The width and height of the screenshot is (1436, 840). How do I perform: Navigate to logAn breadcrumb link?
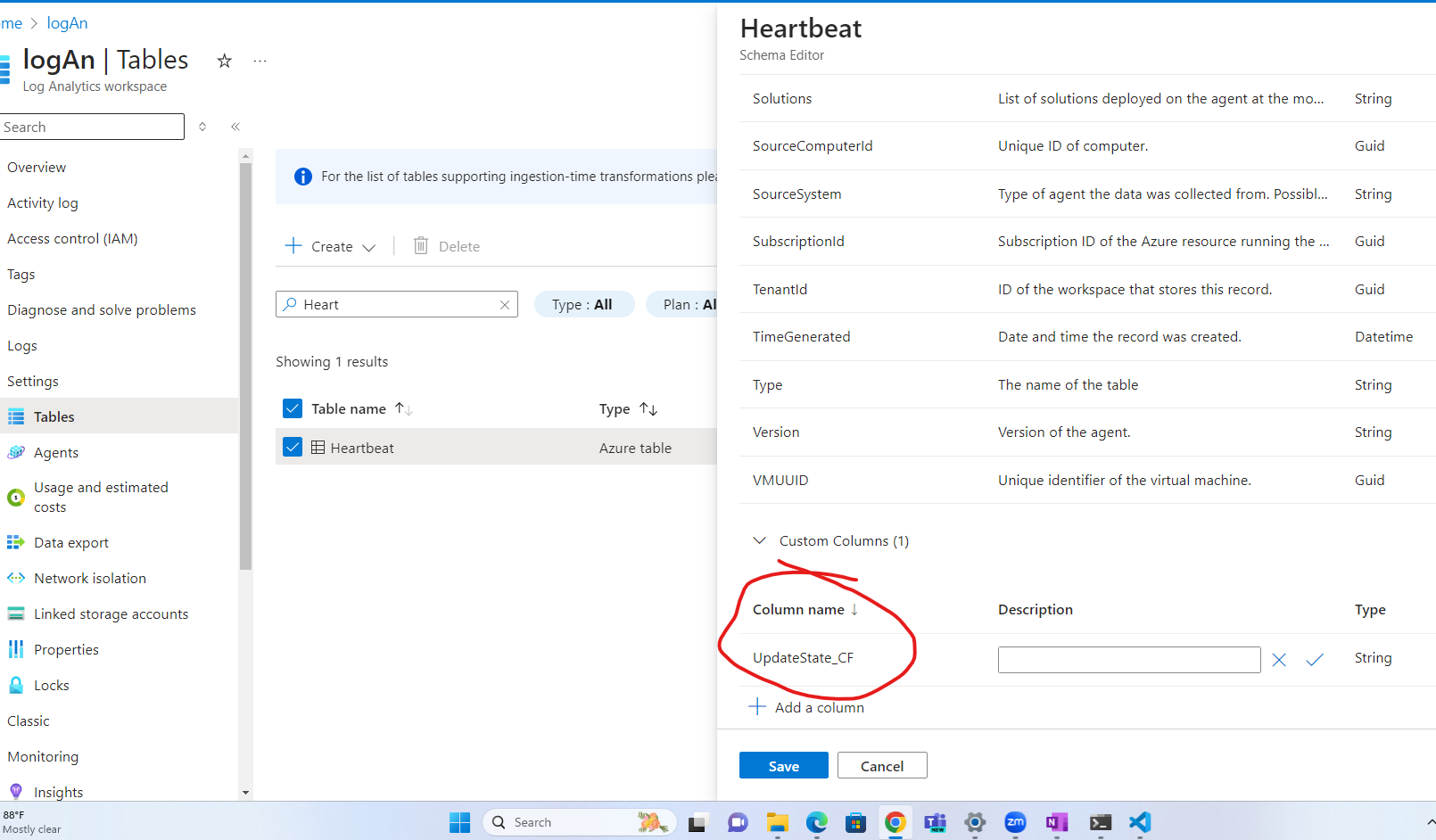(x=67, y=23)
